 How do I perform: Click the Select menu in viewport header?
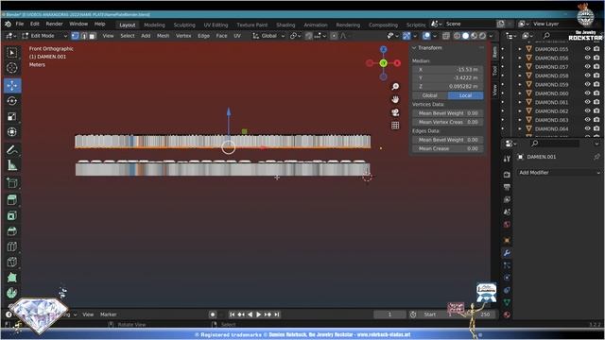(x=128, y=36)
